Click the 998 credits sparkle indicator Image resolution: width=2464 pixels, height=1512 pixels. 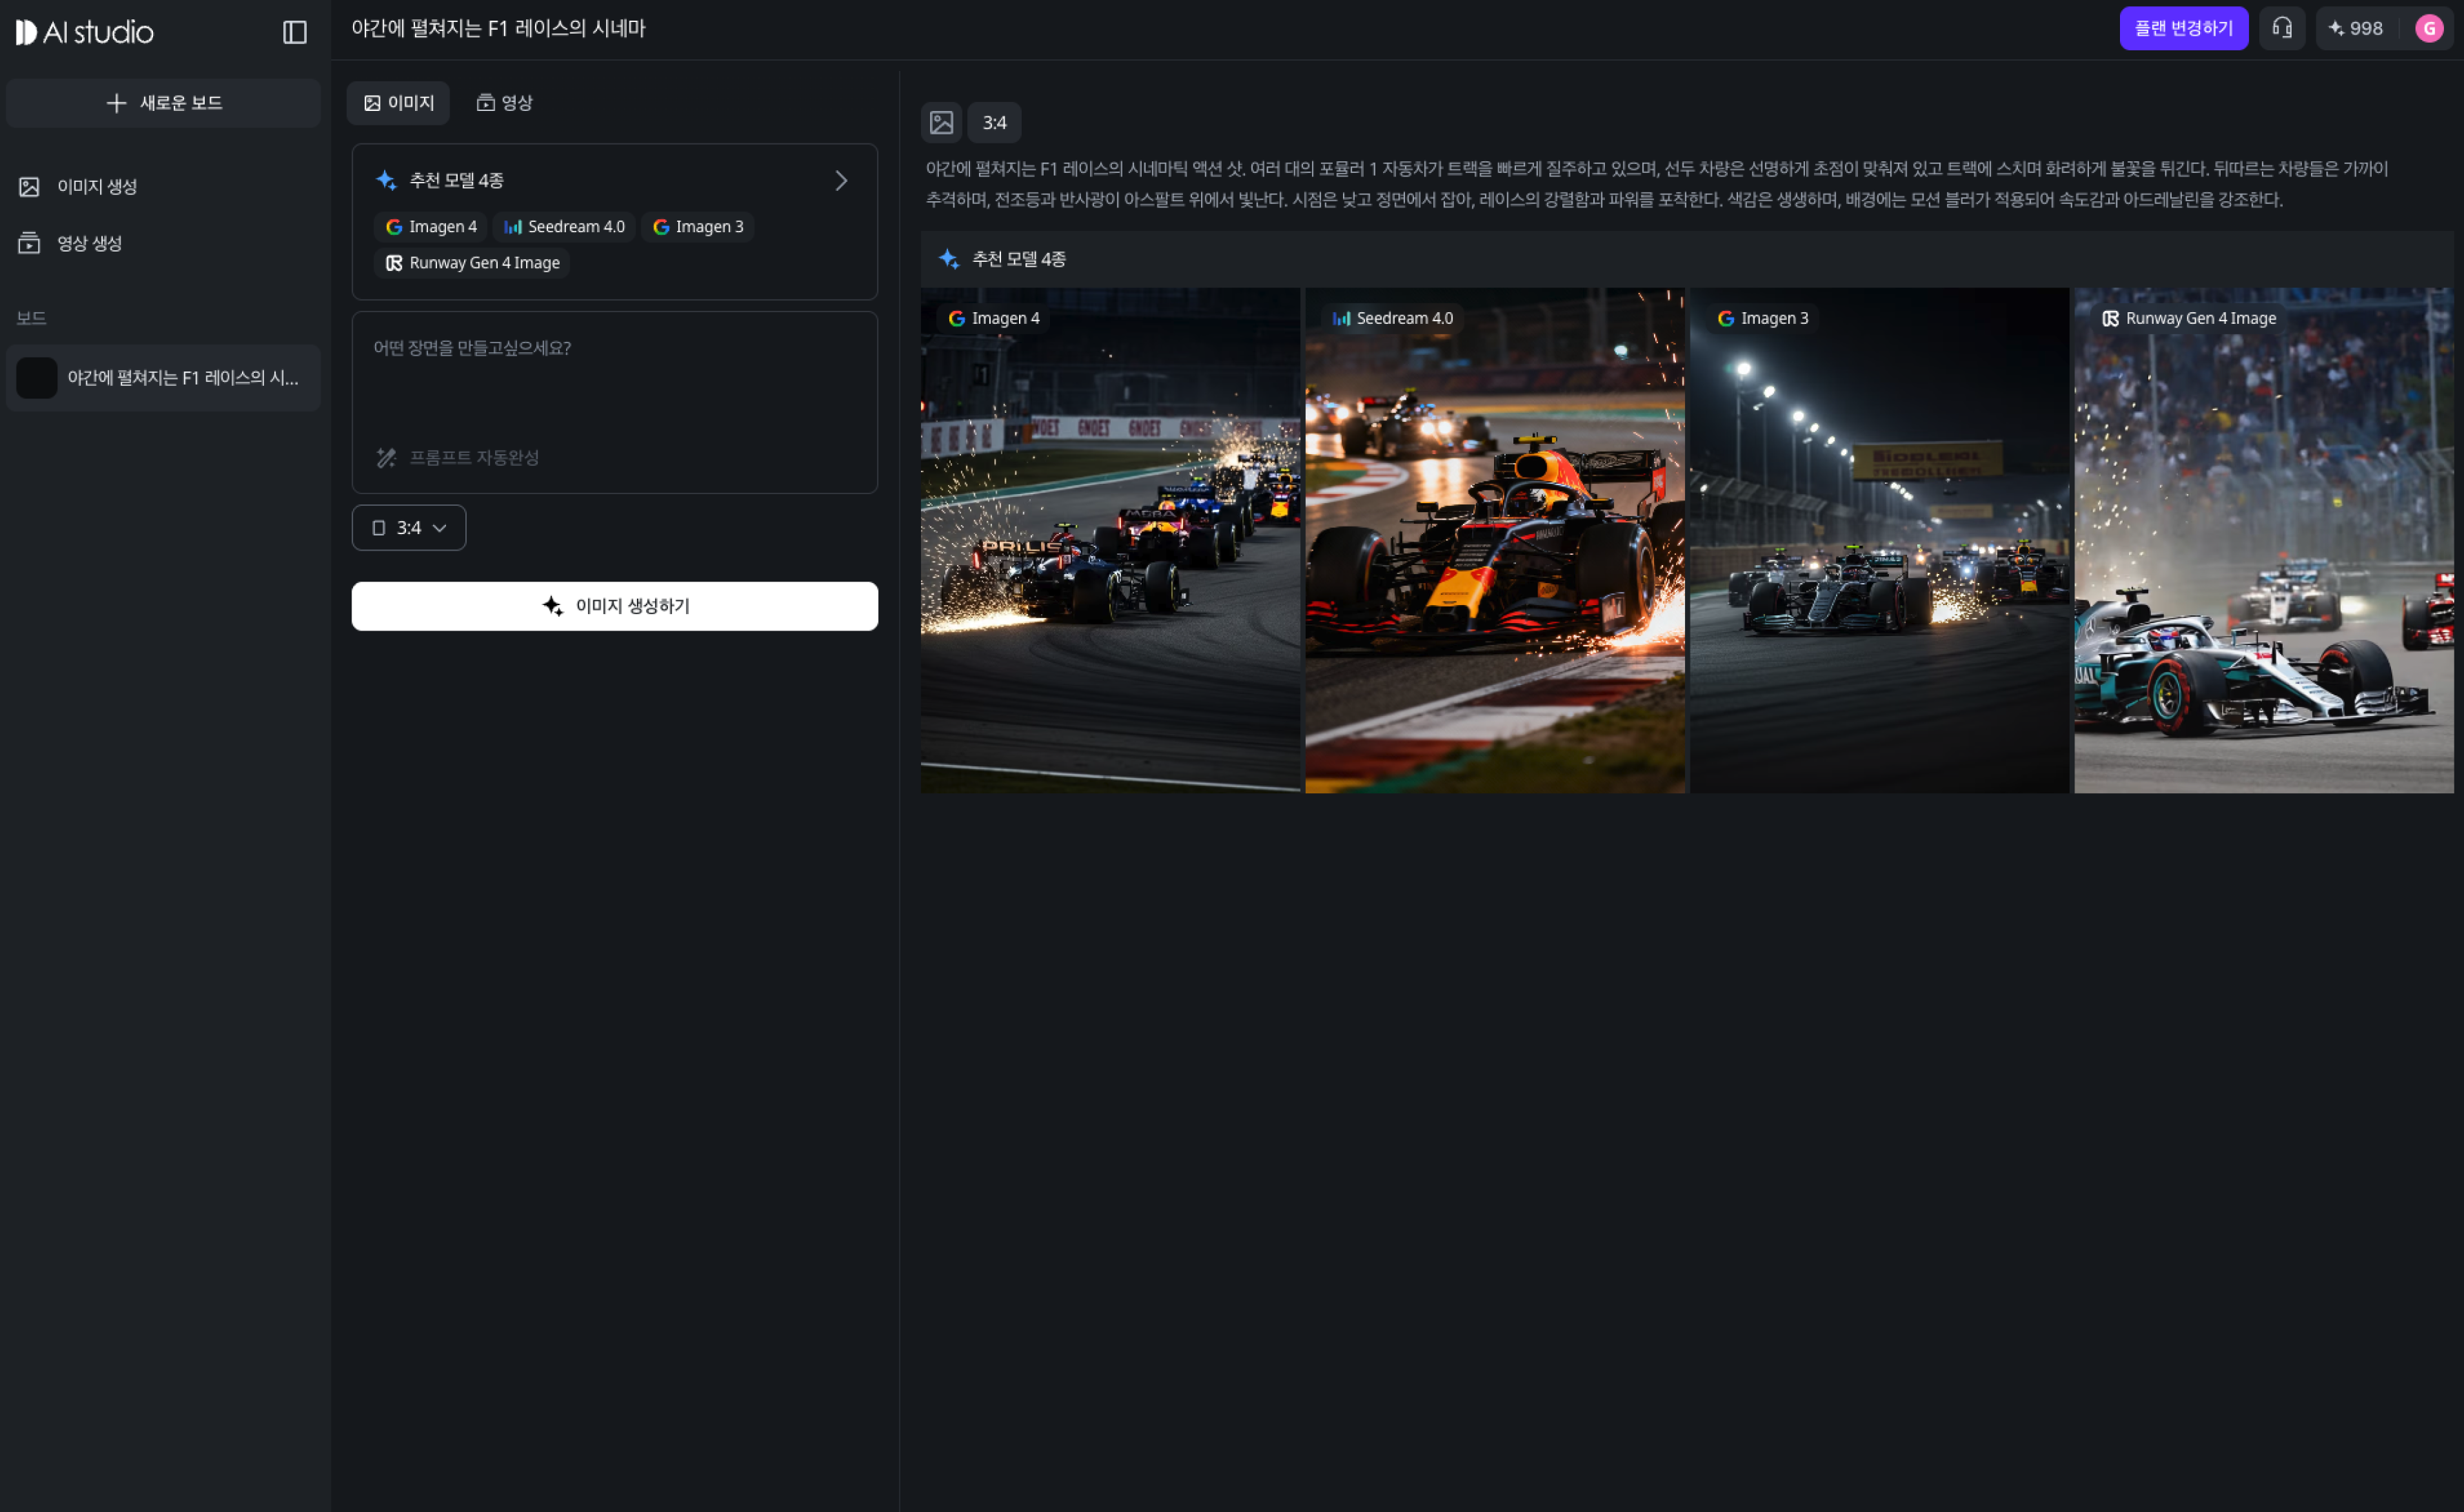point(2355,28)
